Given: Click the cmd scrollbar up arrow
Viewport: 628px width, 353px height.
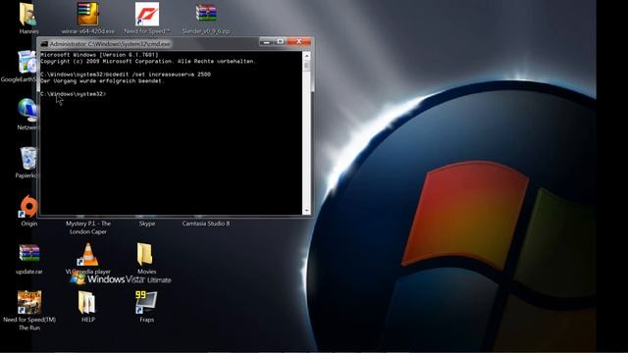Looking at the screenshot, I should click(x=307, y=55).
